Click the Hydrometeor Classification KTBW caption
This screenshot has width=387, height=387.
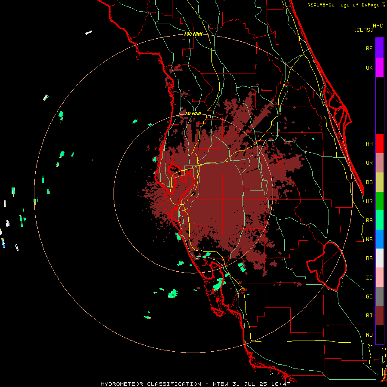[x=195, y=384]
